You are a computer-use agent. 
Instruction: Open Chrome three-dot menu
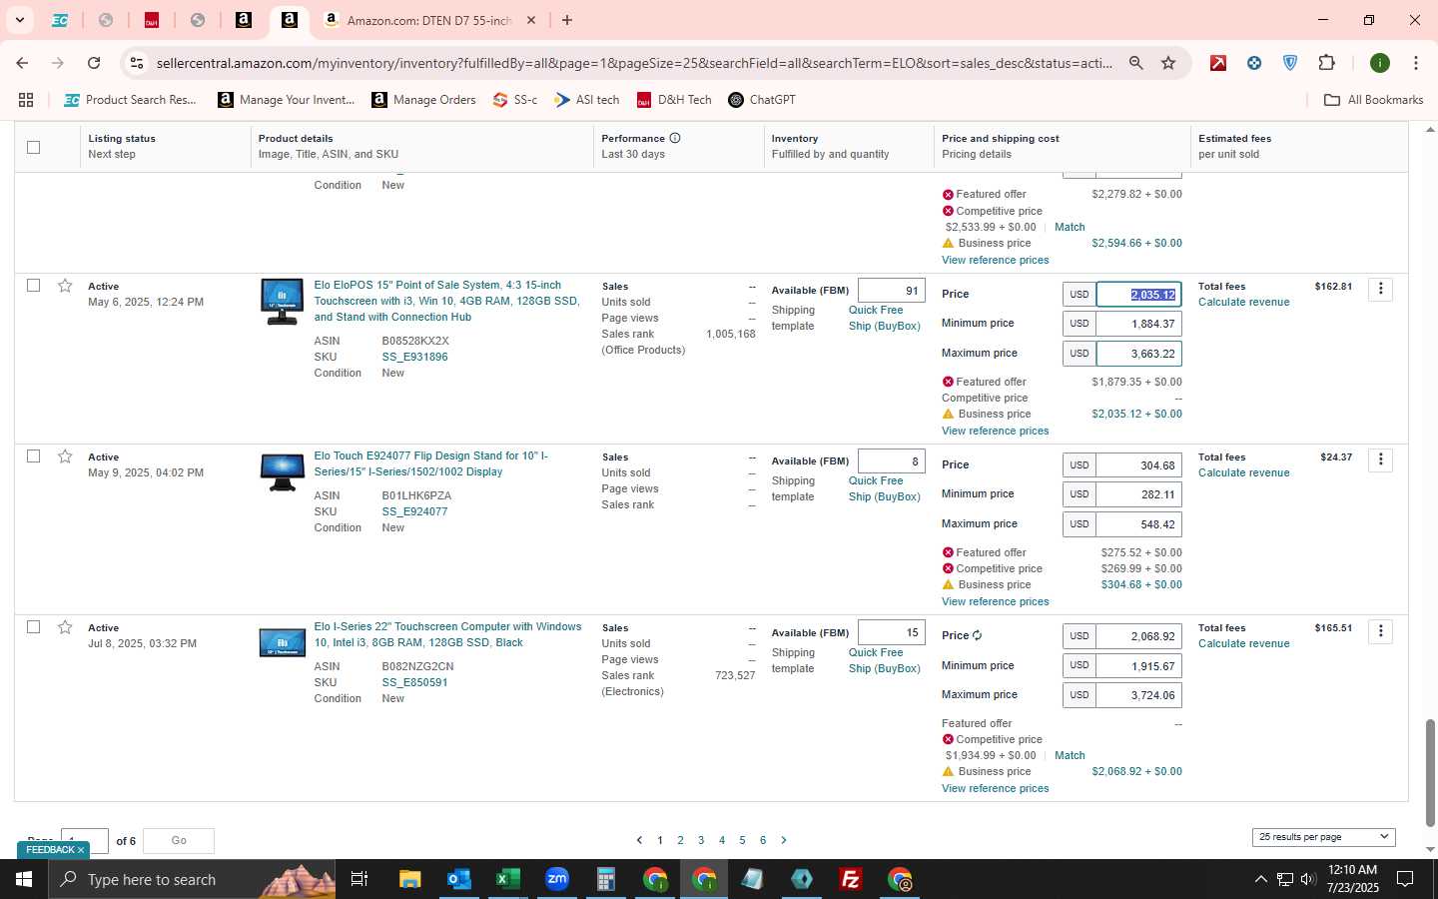tap(1415, 63)
